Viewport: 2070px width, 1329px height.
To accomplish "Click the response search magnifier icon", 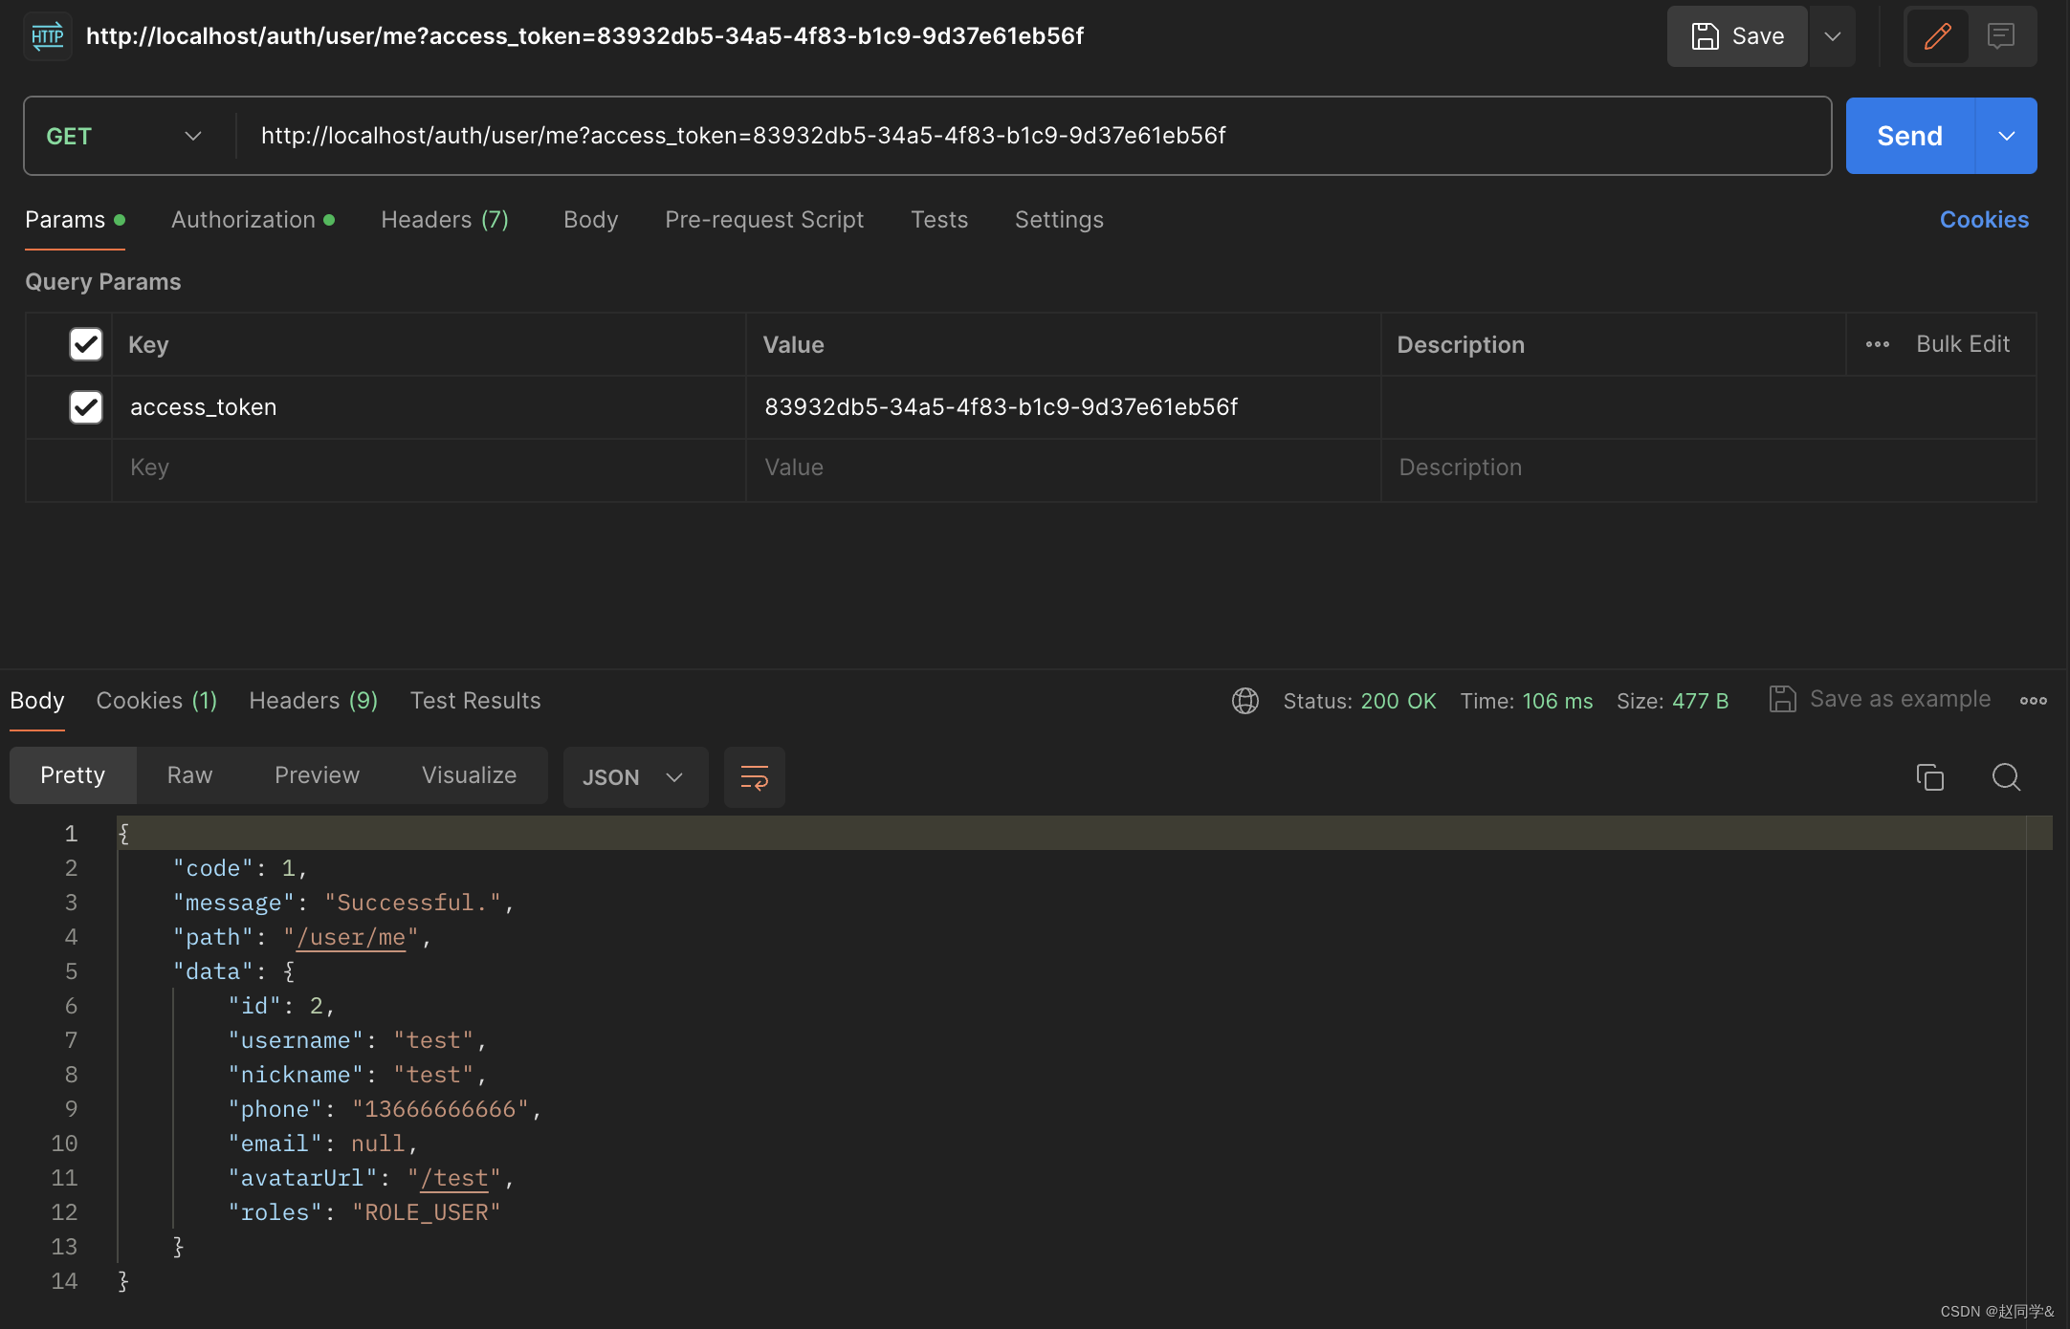I will point(2006,777).
